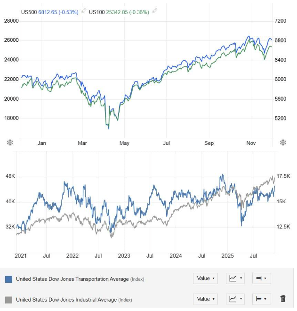The height and width of the screenshot is (311, 297).
Task: Click the Sep label on upper chart axis
Action: pos(209,143)
